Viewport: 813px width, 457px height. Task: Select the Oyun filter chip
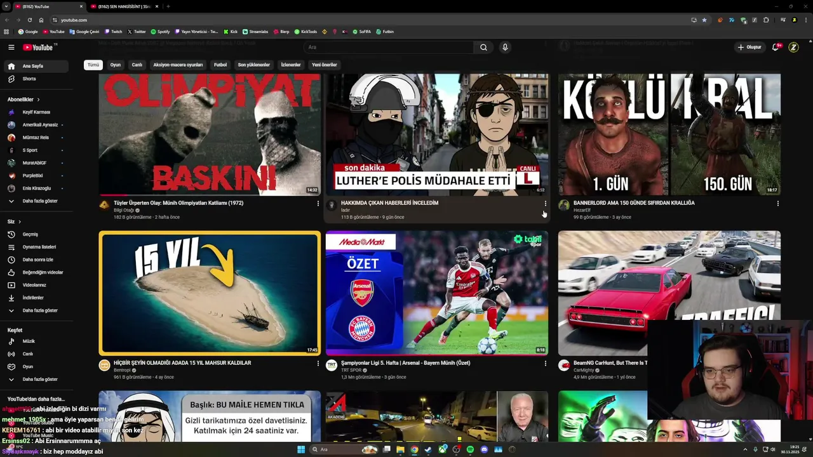point(115,65)
